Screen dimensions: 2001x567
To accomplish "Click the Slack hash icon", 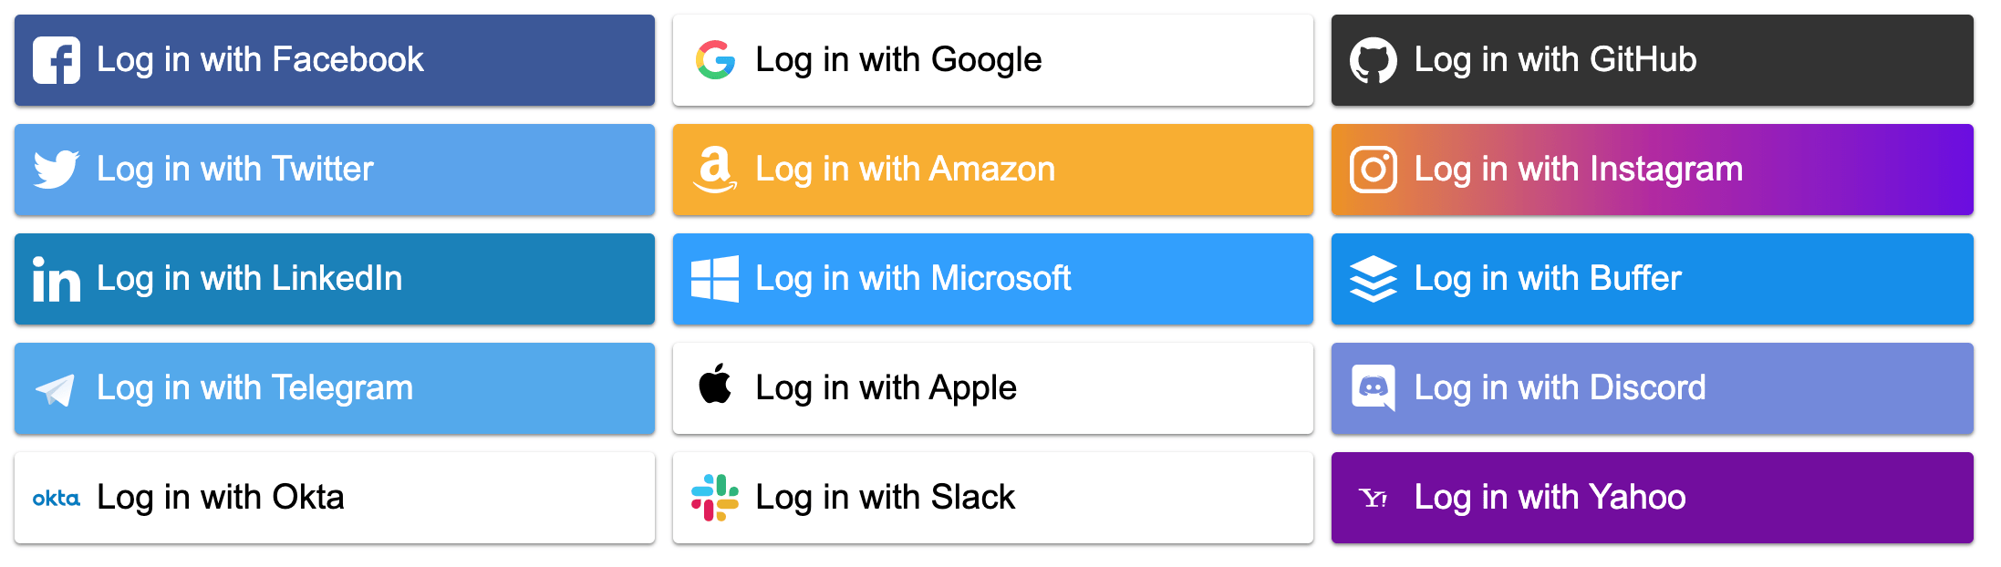I will tap(716, 498).
